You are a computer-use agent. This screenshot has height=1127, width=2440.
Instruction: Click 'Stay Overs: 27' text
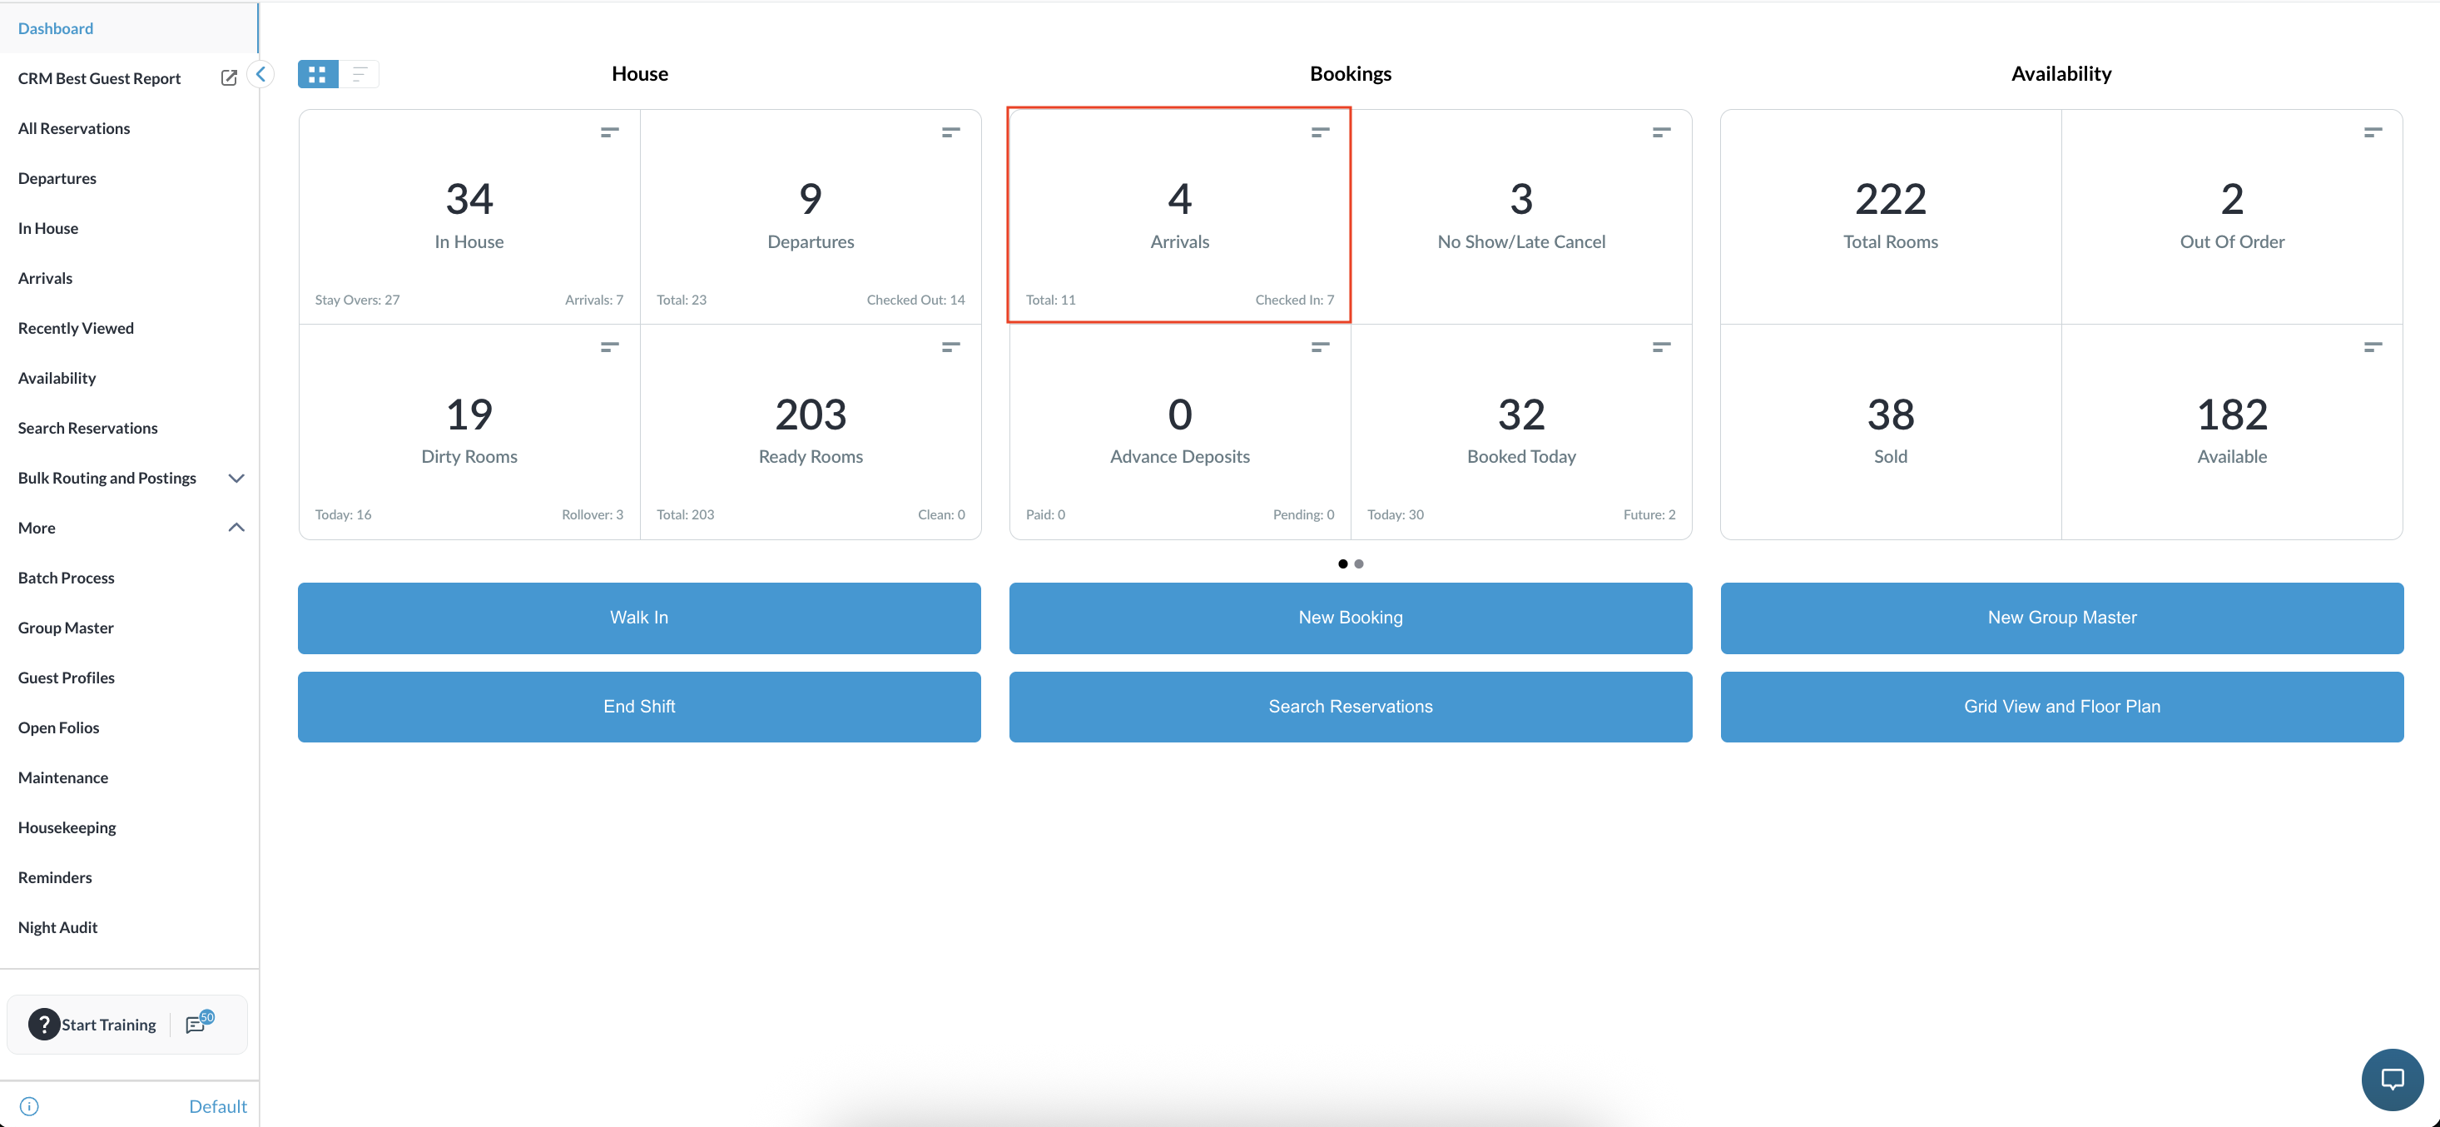pos(357,300)
